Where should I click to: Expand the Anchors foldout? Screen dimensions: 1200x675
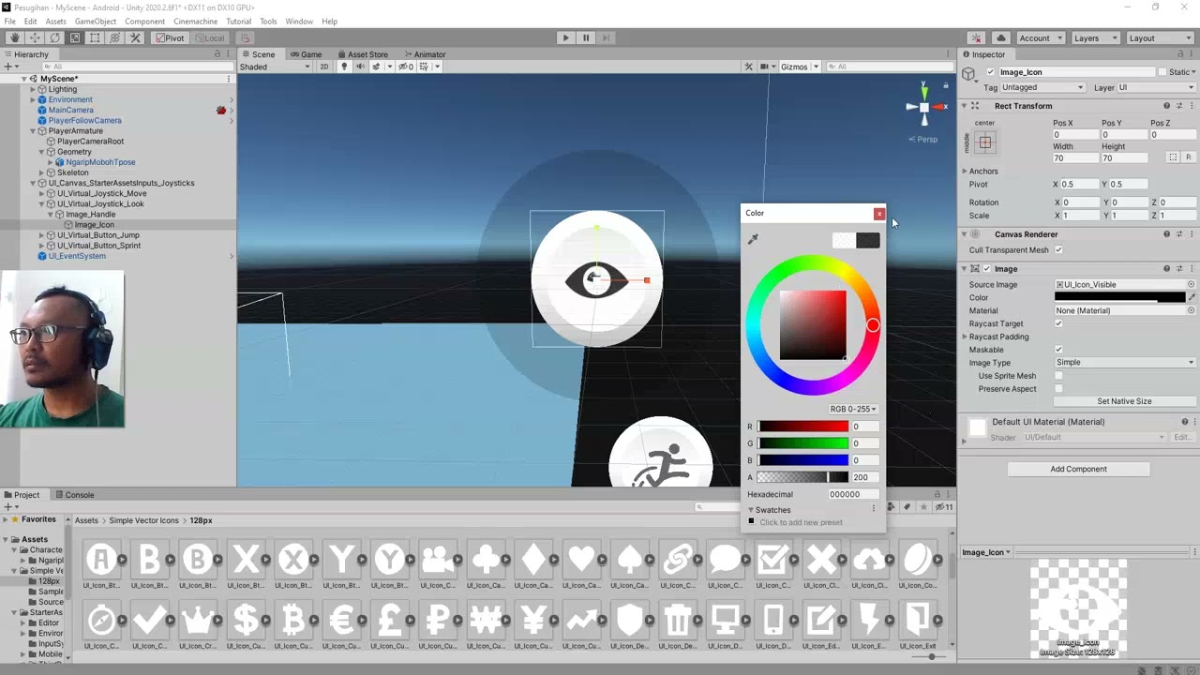point(965,172)
